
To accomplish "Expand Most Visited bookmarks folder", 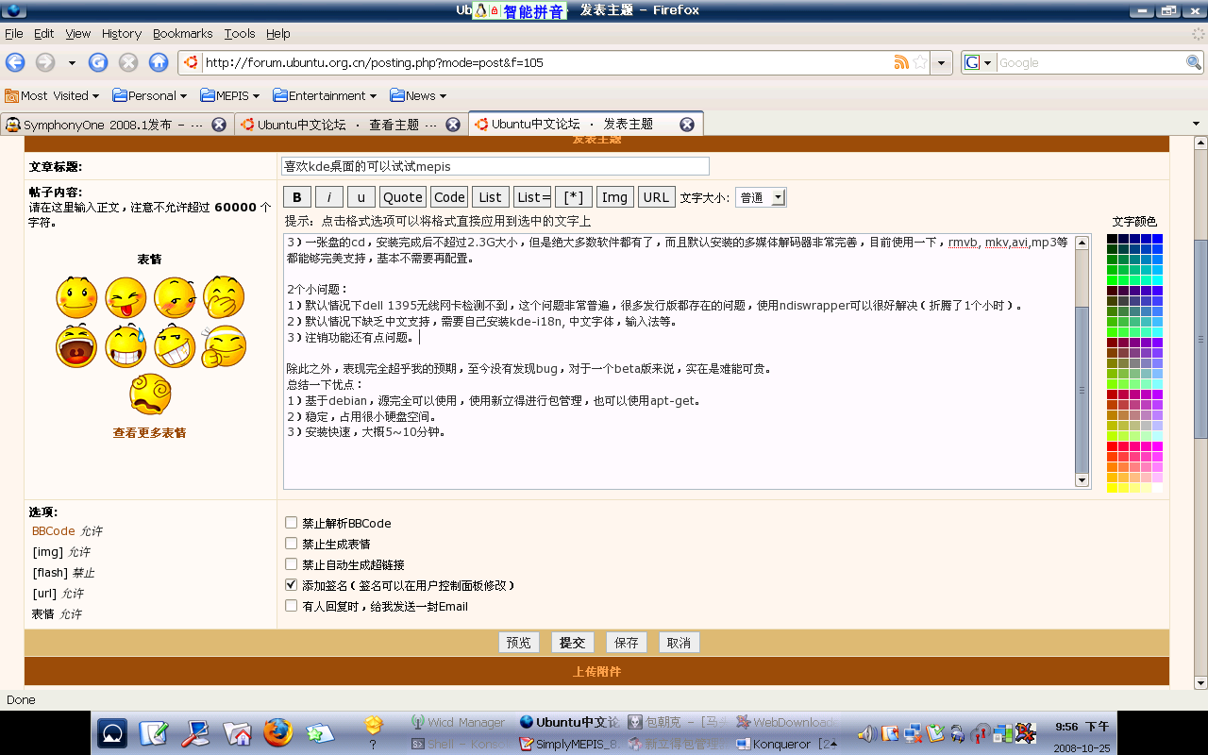I will click(53, 95).
